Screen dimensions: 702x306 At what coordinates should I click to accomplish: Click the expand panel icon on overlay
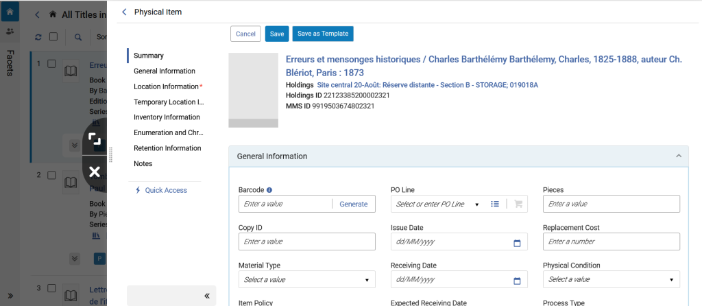pyautogui.click(x=95, y=139)
